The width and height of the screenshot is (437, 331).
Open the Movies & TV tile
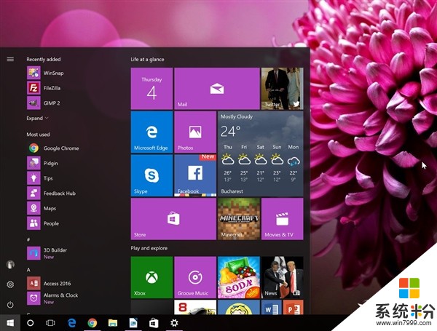click(x=282, y=219)
